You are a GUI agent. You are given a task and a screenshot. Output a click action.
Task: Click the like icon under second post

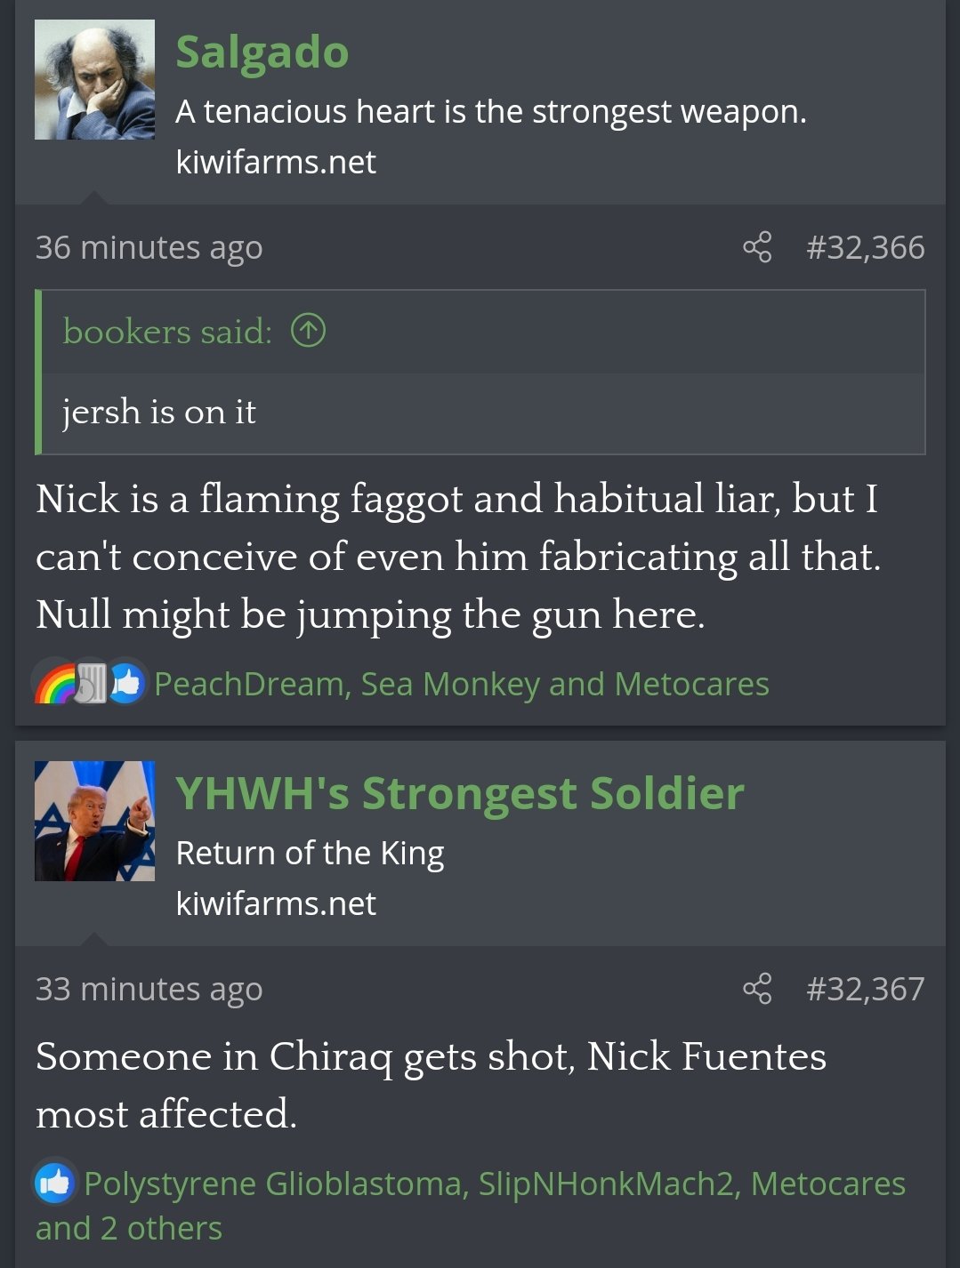click(55, 1182)
